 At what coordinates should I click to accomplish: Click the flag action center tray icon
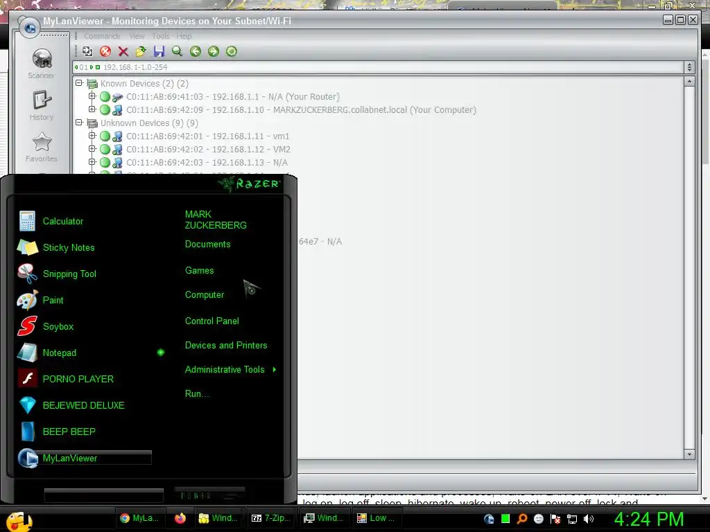[x=555, y=519]
